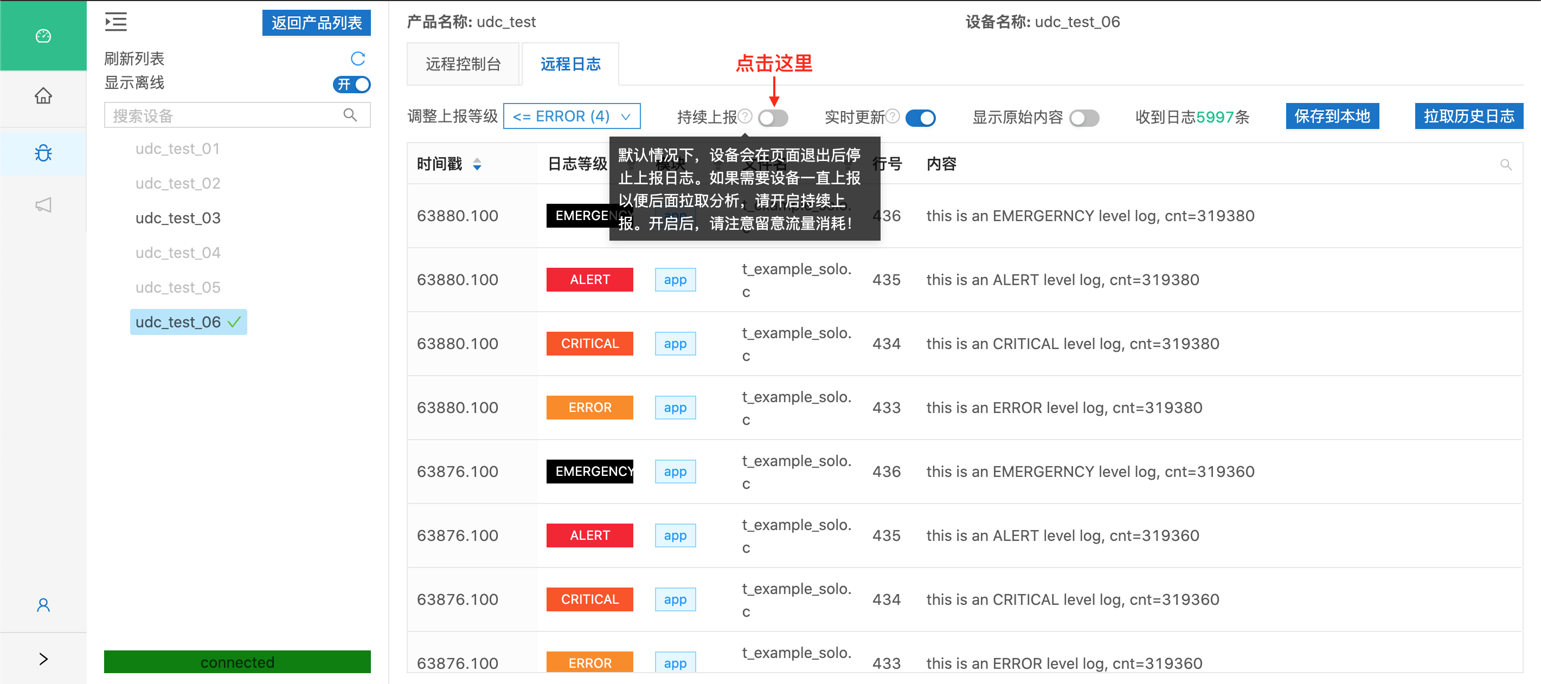The height and width of the screenshot is (684, 1541).
Task: Click the ALERT badge in the cnt=319380 row
Action: click(x=590, y=280)
